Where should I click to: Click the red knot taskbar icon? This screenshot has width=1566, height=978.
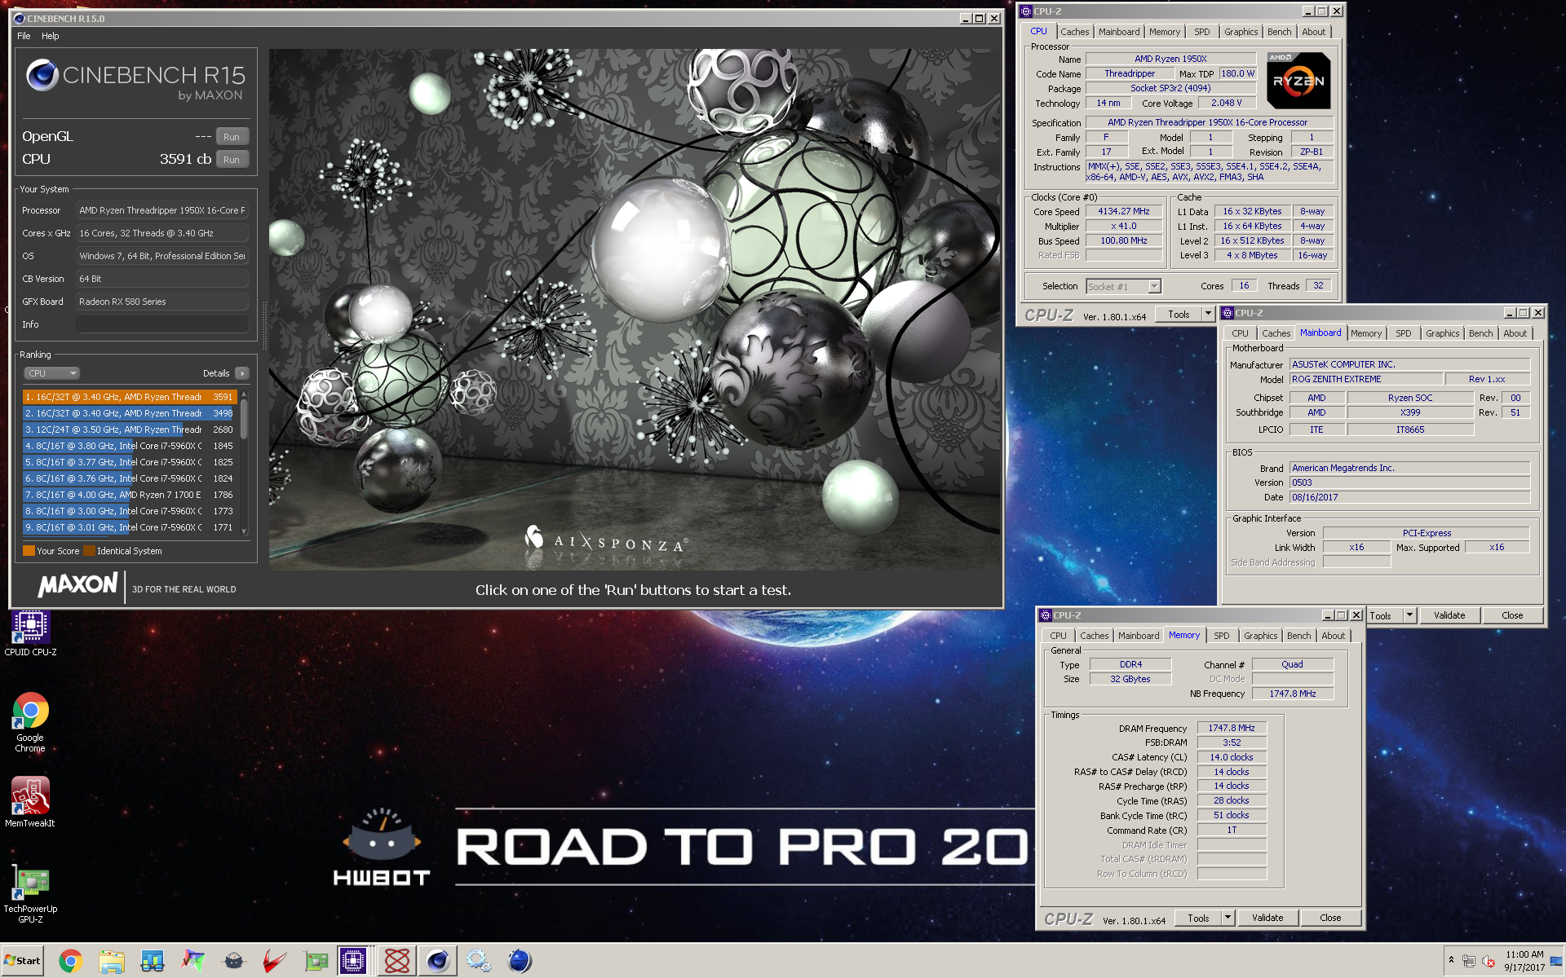coord(396,962)
